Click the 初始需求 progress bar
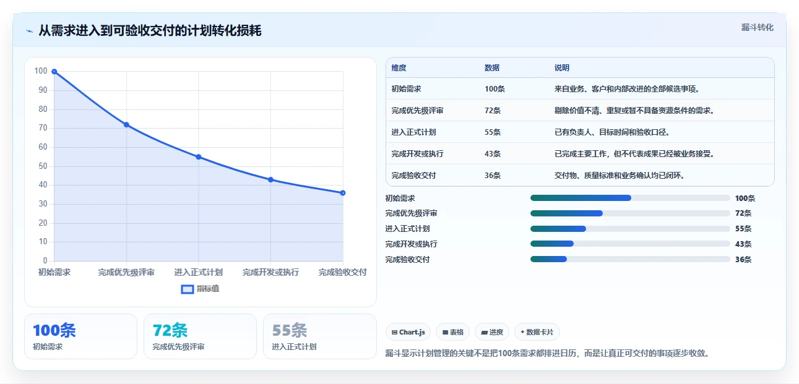799x384 pixels. point(630,198)
